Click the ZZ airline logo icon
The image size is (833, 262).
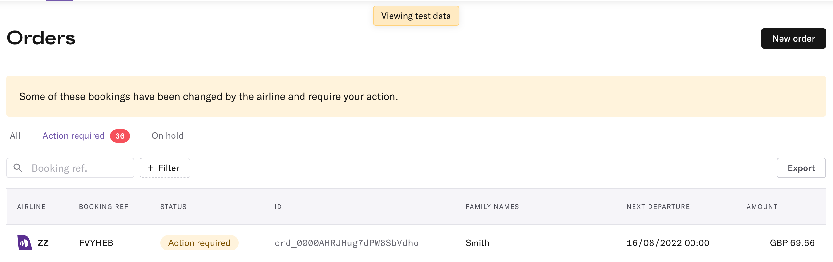click(x=25, y=243)
